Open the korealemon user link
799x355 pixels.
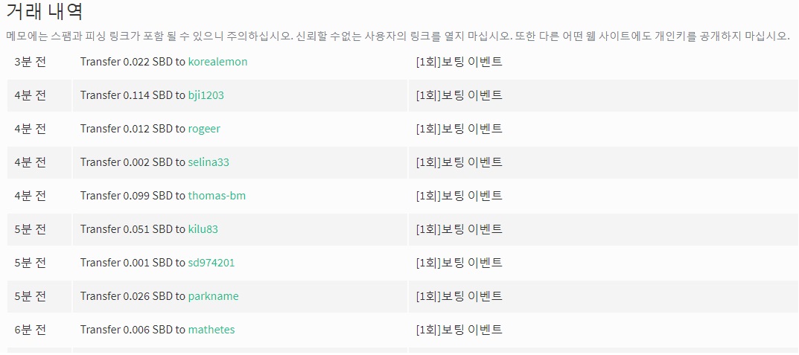(x=217, y=62)
